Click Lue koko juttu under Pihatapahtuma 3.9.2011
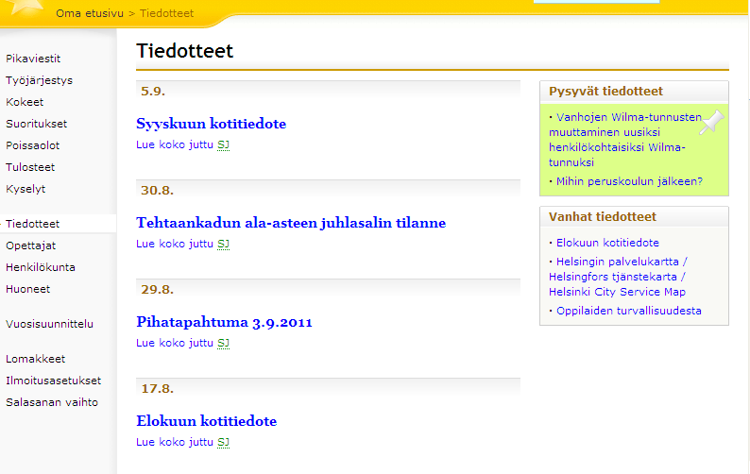 [175, 343]
